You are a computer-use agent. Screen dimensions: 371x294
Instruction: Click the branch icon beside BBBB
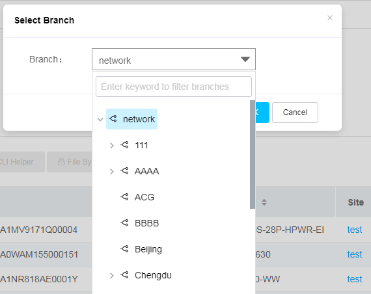[x=124, y=223]
